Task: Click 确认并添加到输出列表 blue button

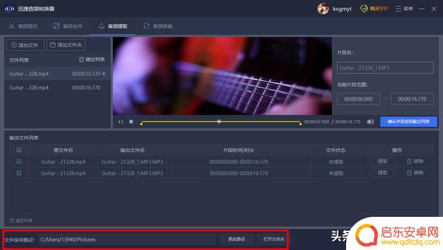Action: (x=408, y=122)
